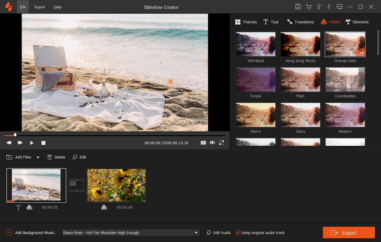Click the text T icon under beach clip
381x242 pixels.
coord(19,207)
